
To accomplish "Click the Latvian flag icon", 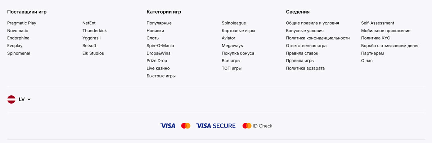I will (12, 99).
